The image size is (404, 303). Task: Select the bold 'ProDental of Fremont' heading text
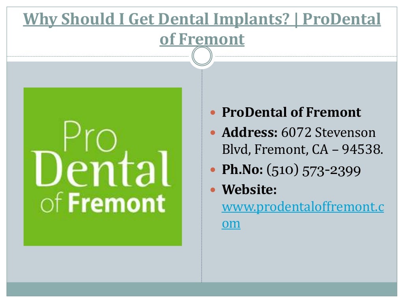pyautogui.click(x=292, y=112)
